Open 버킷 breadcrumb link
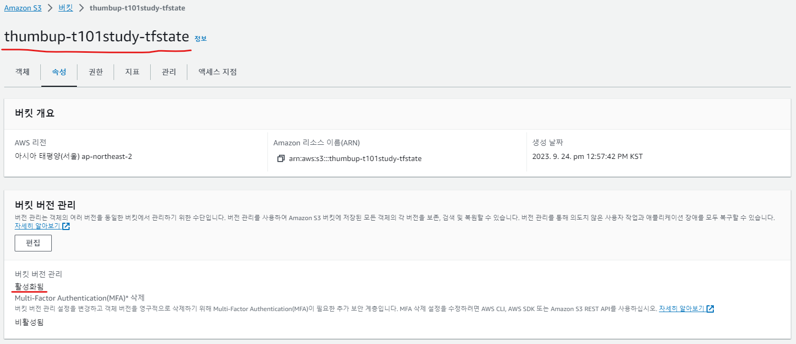This screenshot has width=796, height=344. point(65,8)
